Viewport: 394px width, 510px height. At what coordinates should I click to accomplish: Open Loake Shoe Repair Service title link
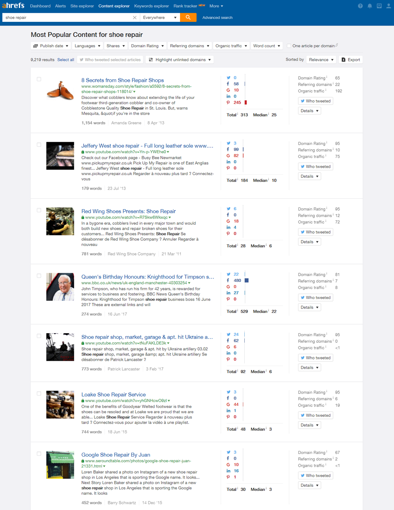(x=113, y=394)
